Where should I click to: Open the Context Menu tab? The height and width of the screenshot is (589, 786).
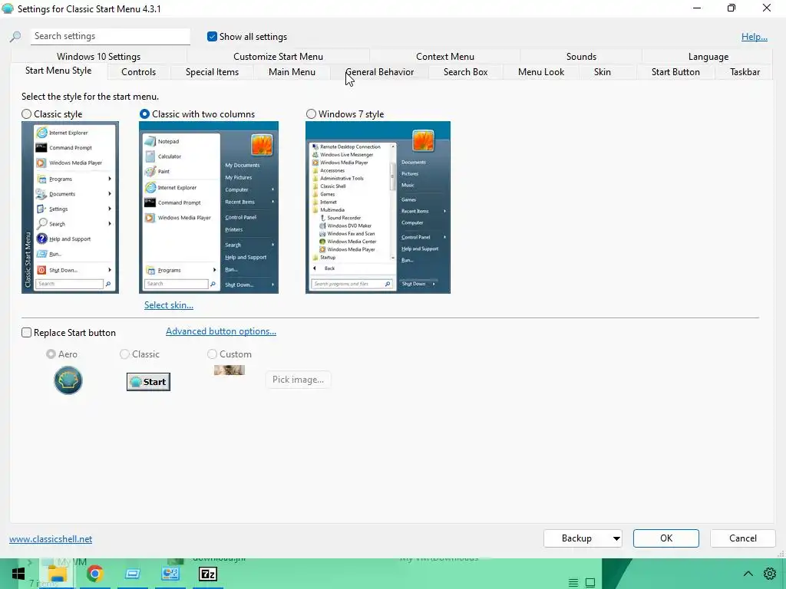(445, 57)
